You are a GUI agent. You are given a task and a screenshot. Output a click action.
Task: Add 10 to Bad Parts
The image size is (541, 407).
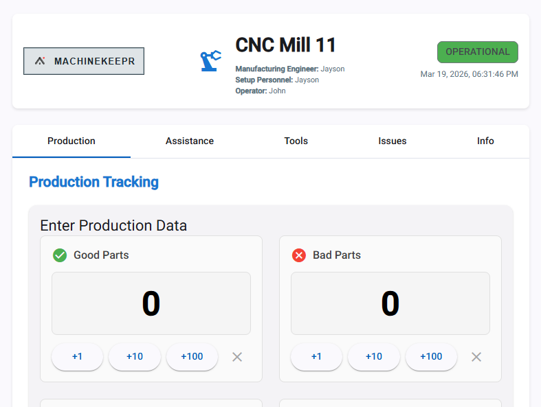[374, 357]
